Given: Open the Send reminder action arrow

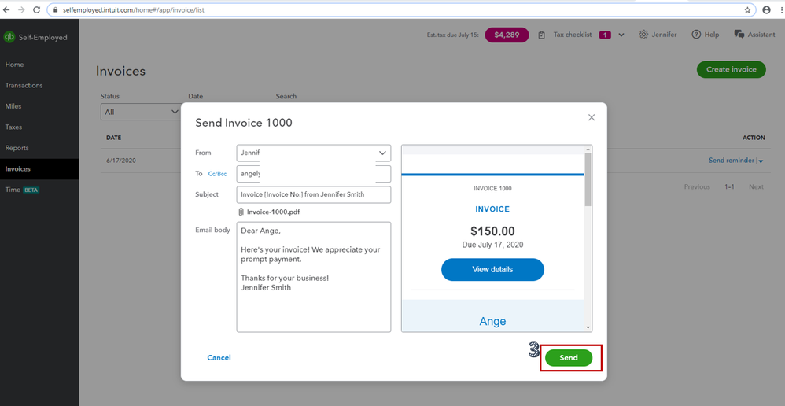Looking at the screenshot, I should (761, 161).
